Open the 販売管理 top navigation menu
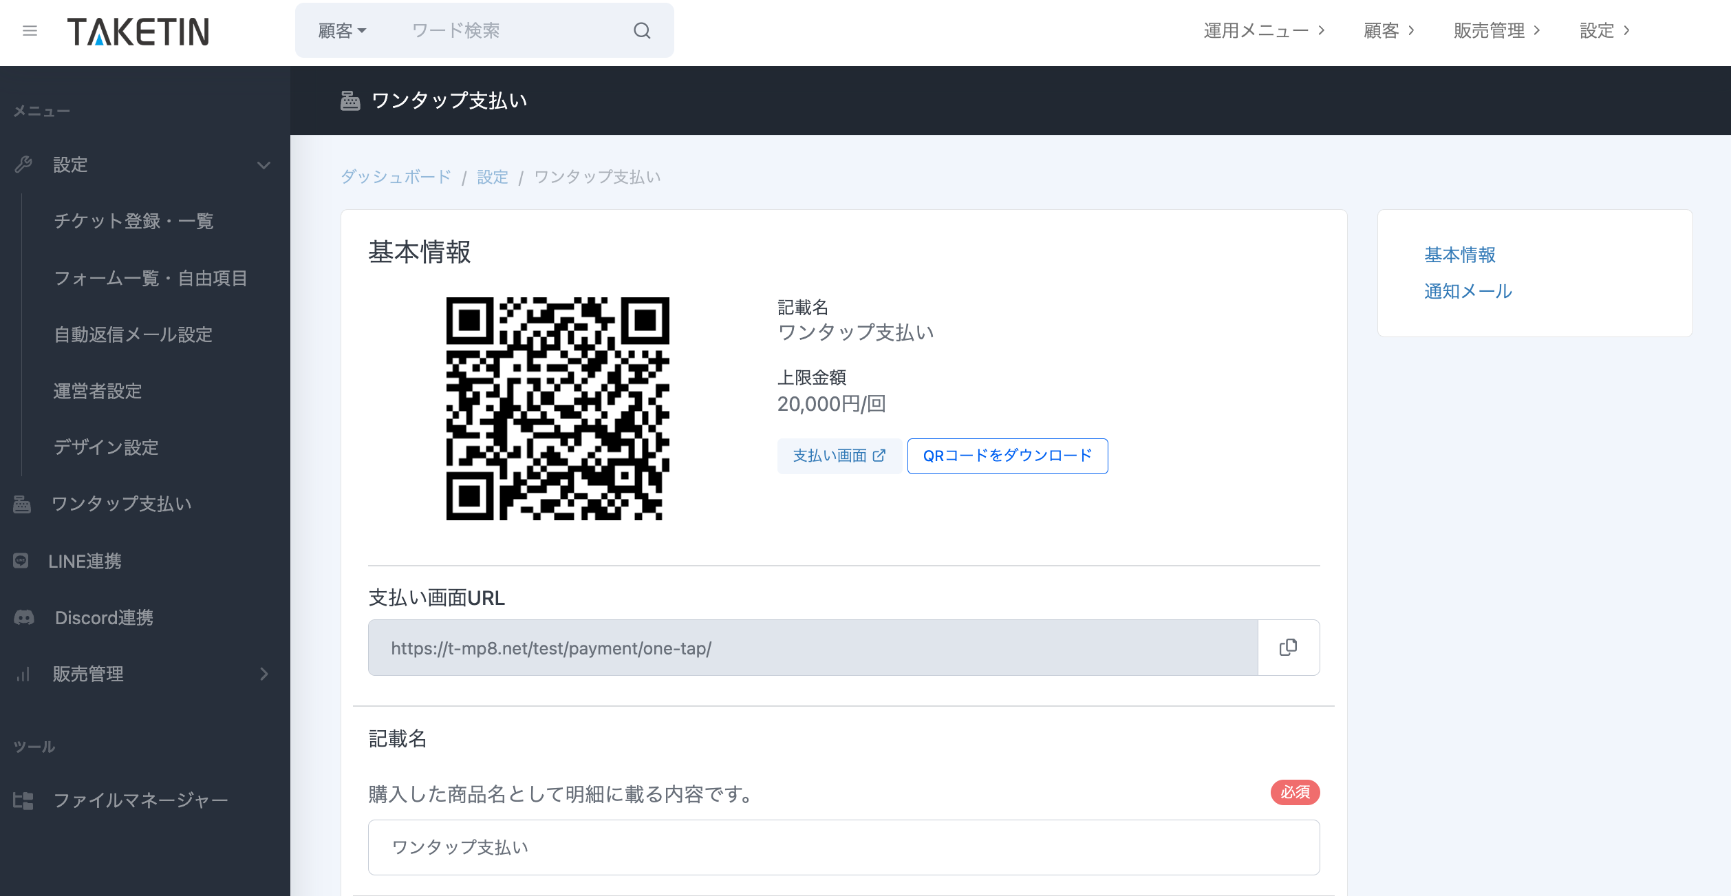Viewport: 1731px width, 896px height. click(1496, 31)
